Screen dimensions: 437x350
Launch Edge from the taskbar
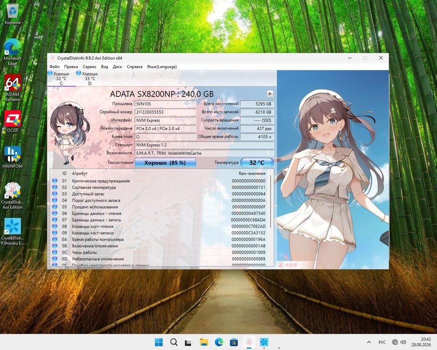(219, 342)
